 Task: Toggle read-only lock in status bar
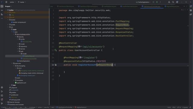190,107
